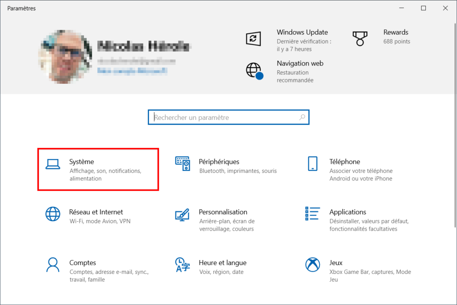Open the Navigation web title
The image size is (457, 305).
300,63
